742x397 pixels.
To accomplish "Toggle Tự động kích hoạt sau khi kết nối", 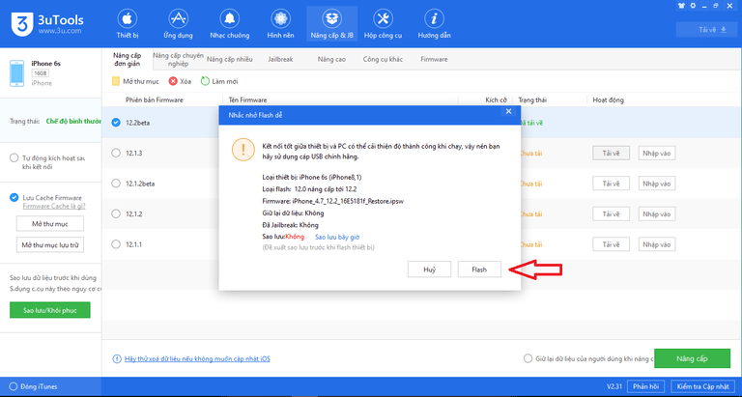I will click(x=14, y=158).
